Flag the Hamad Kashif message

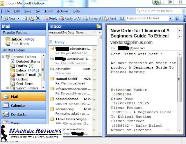(x=94, y=80)
